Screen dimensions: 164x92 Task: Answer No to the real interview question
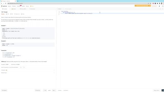tap(24, 67)
